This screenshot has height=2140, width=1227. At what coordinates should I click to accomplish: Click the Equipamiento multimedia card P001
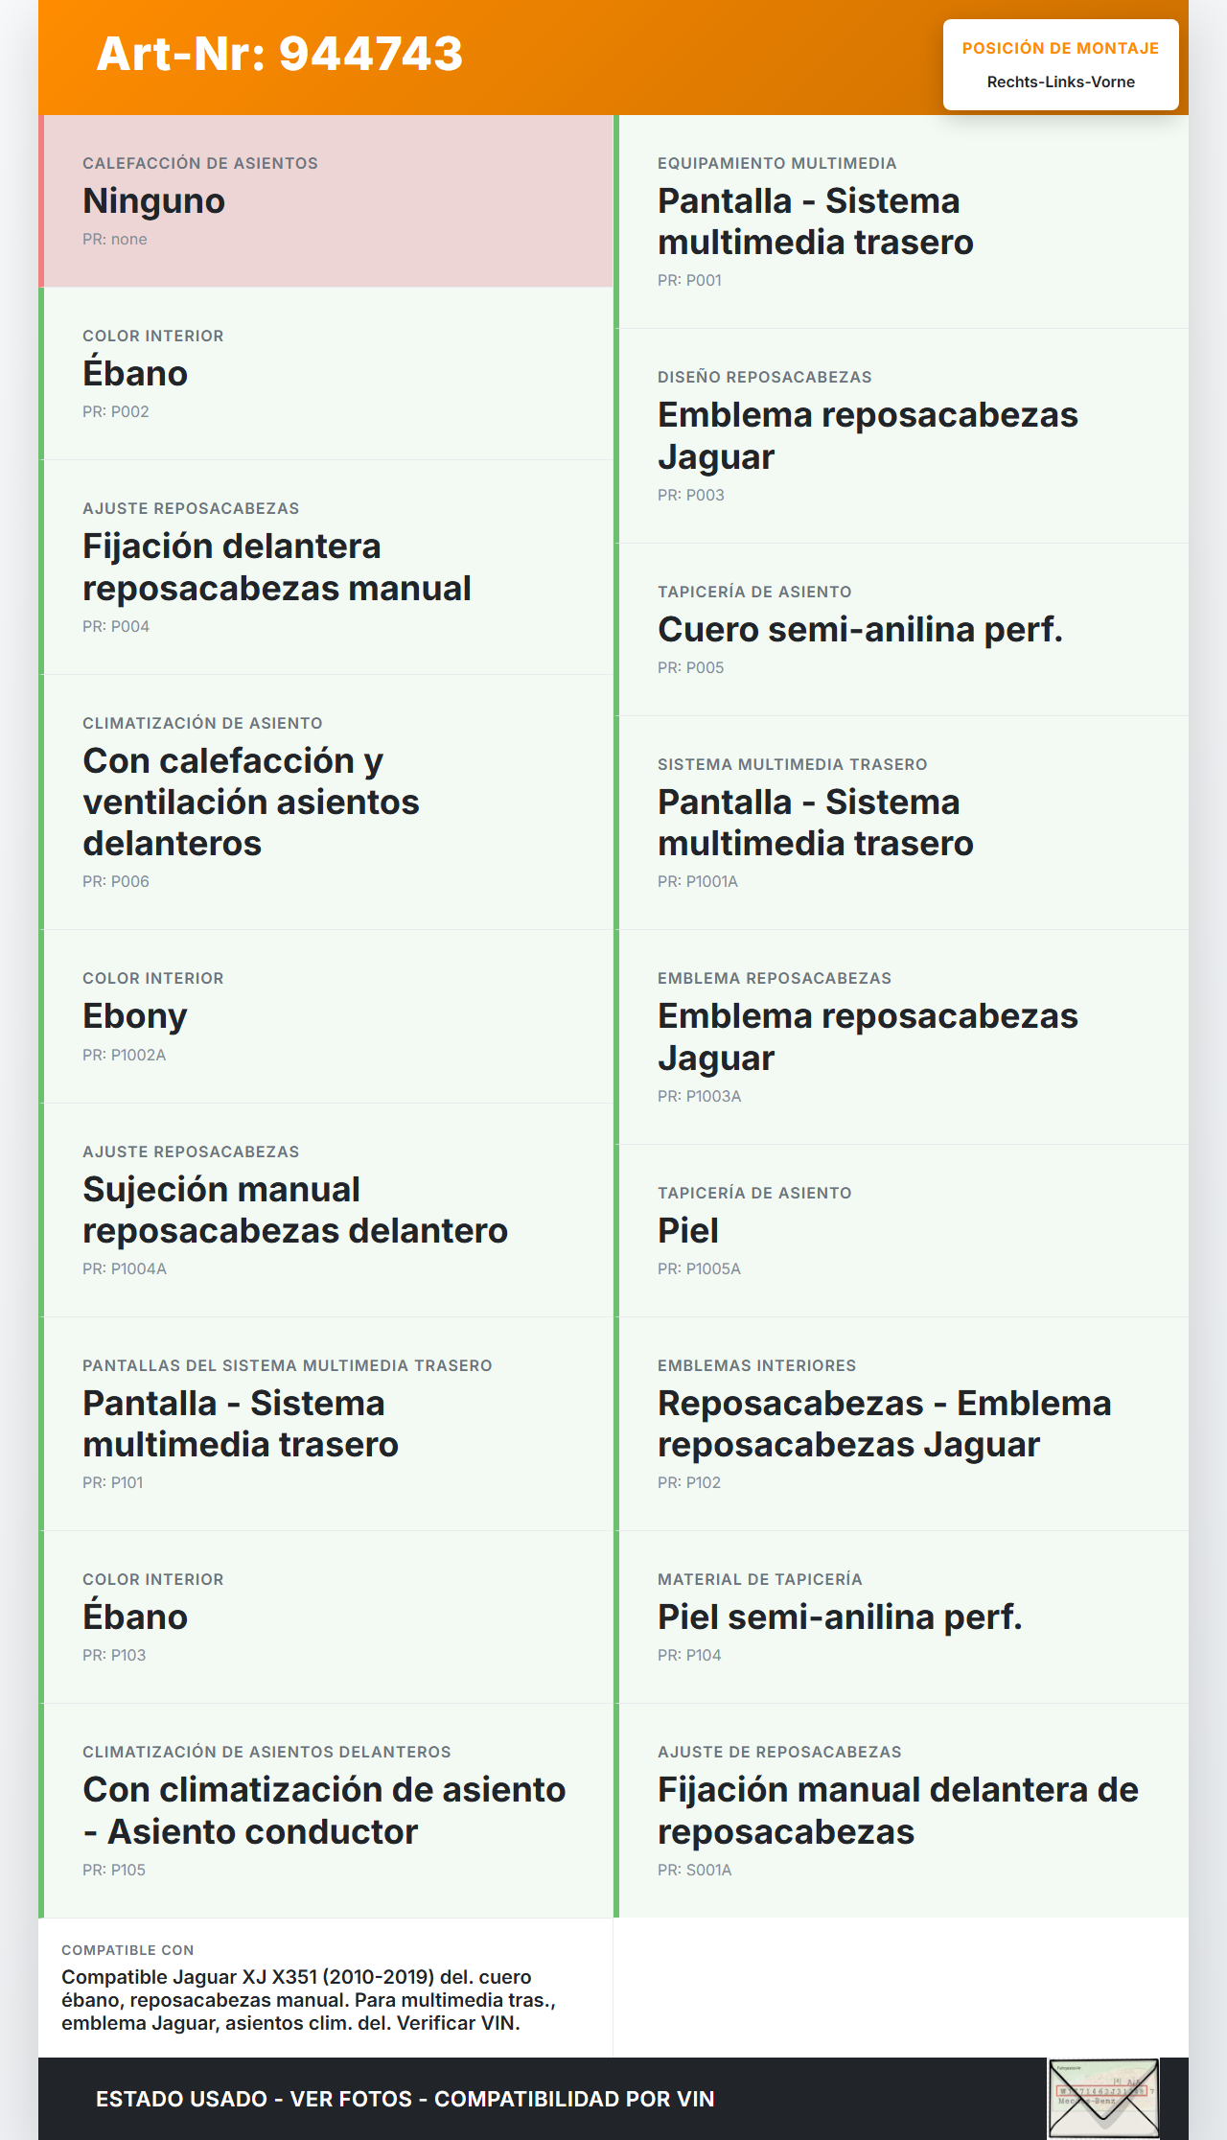pyautogui.click(x=902, y=221)
